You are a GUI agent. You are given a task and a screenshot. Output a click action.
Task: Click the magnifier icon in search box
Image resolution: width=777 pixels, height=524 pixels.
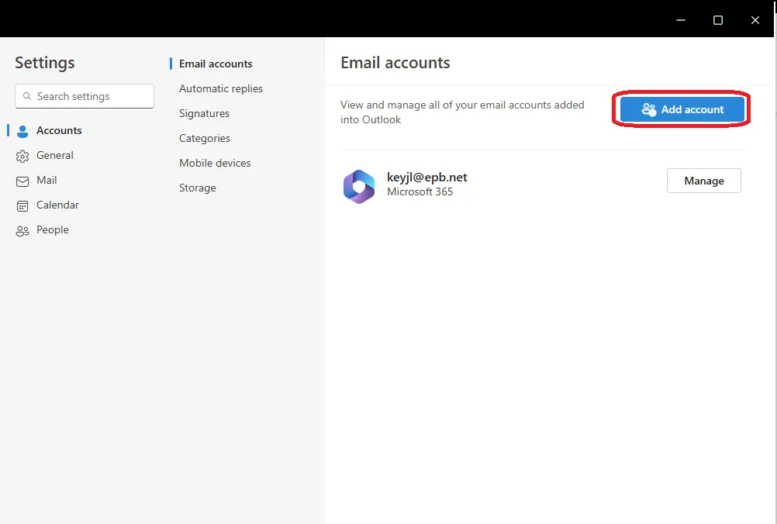tap(27, 96)
